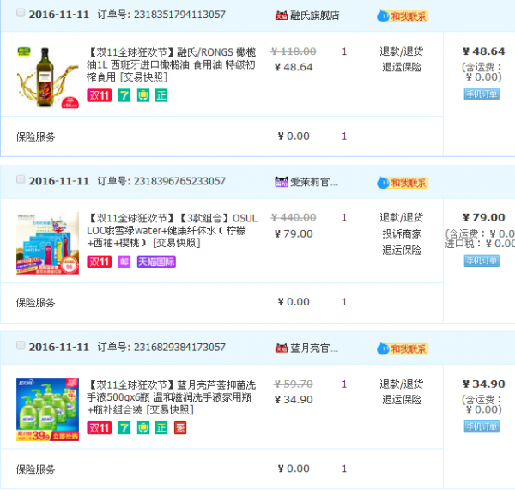Click Tmall icon beside 融氏旗舰店
This screenshot has width=515, height=496.
point(282,15)
